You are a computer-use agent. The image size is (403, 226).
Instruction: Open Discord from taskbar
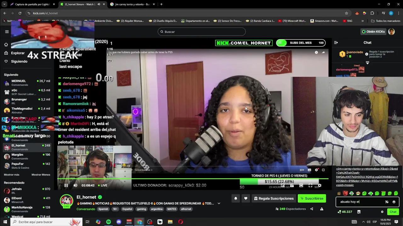(x=119, y=222)
